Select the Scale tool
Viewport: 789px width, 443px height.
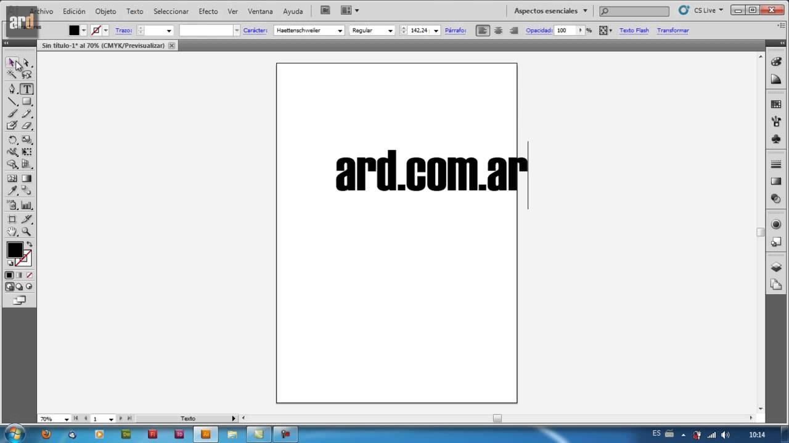[x=27, y=140]
